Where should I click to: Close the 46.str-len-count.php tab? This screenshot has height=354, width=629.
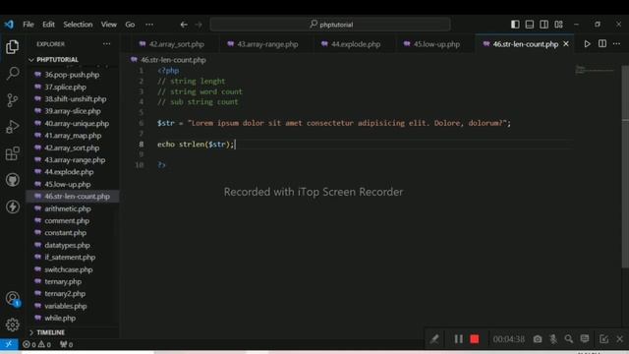pyautogui.click(x=566, y=44)
